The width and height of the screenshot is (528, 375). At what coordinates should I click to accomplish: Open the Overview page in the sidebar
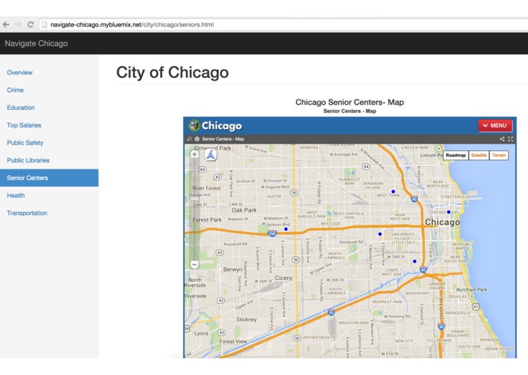tap(20, 72)
